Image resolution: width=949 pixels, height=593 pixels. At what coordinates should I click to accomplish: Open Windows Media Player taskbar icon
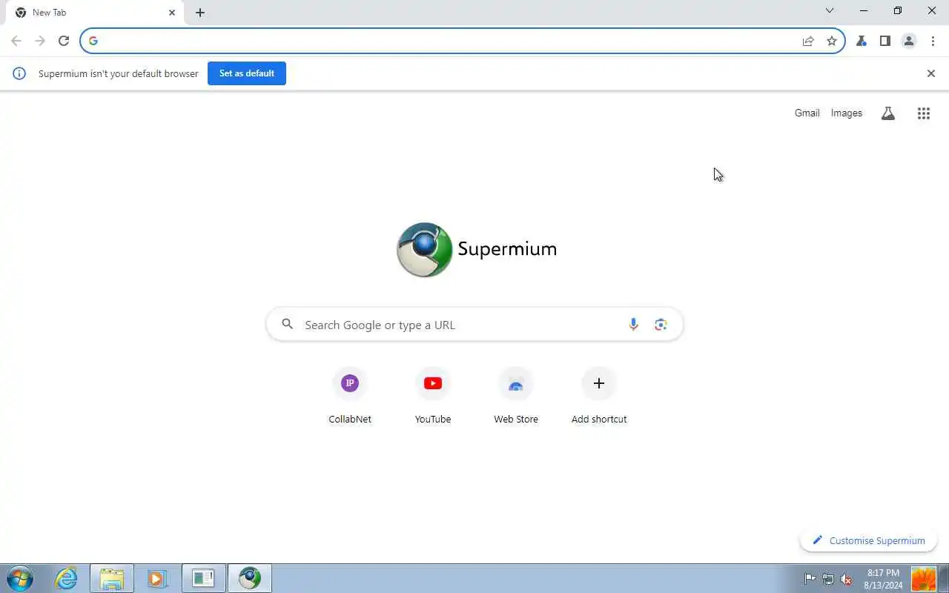[157, 578]
